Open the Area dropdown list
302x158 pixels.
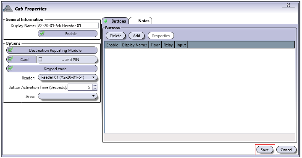68,96
